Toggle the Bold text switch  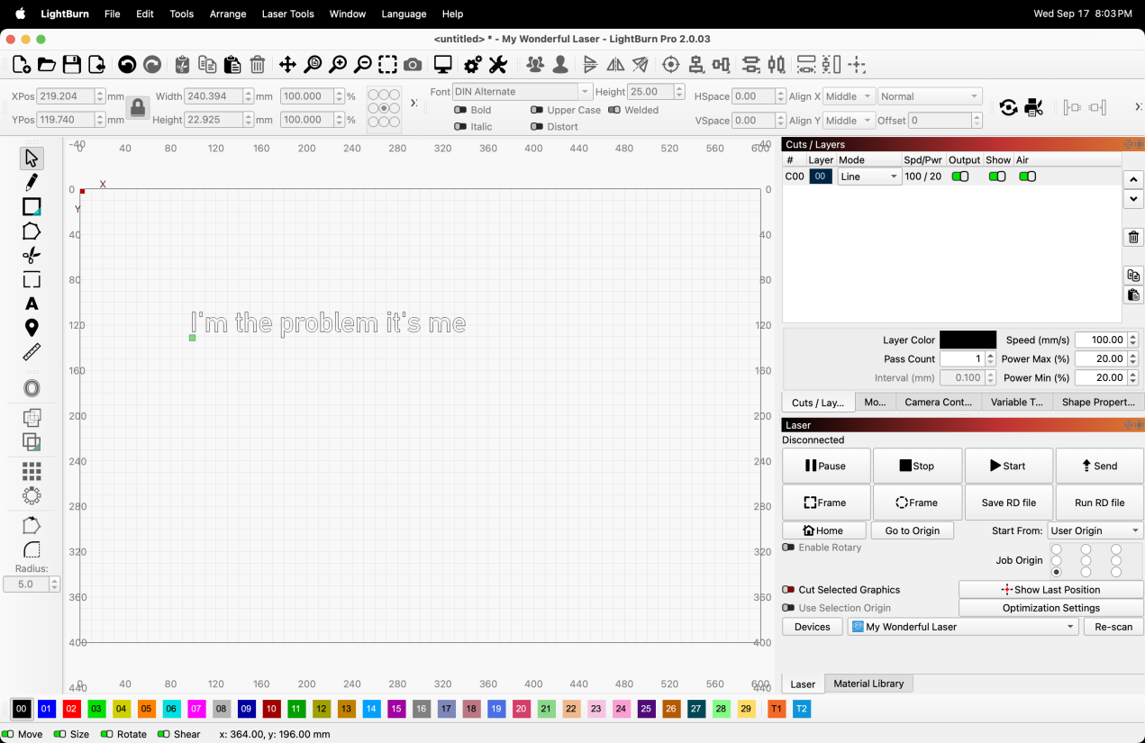(x=460, y=110)
